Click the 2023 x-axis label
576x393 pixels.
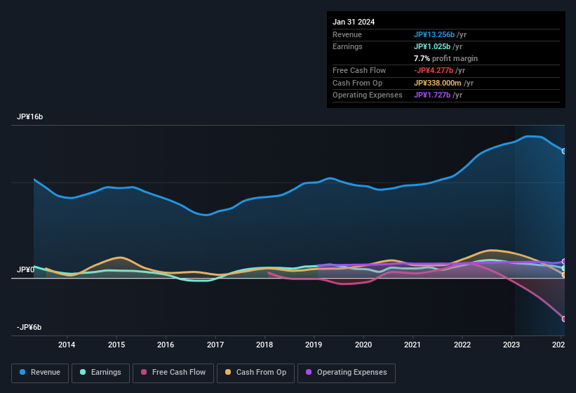pos(511,345)
